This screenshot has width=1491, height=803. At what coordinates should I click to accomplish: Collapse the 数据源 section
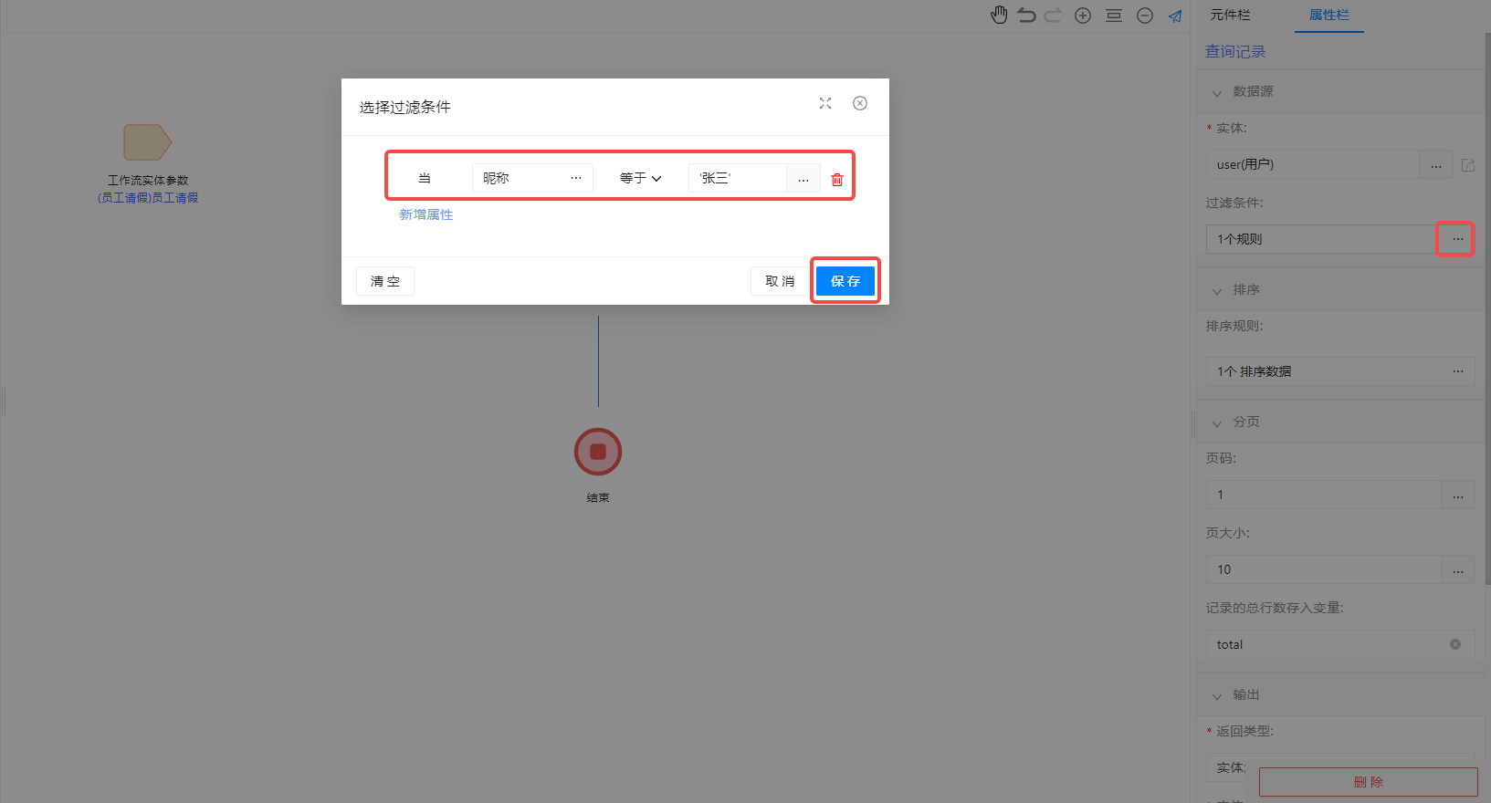[1216, 92]
